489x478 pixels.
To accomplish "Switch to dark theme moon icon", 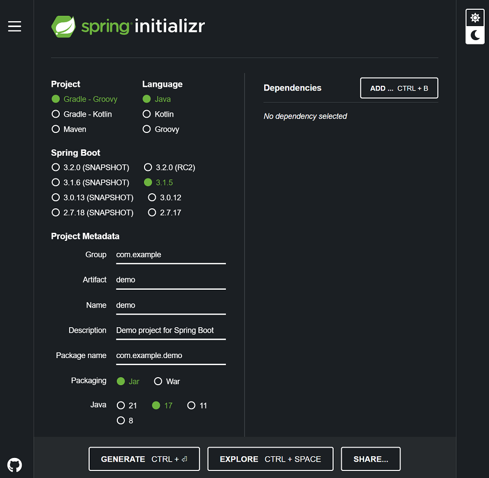I will 475,35.
